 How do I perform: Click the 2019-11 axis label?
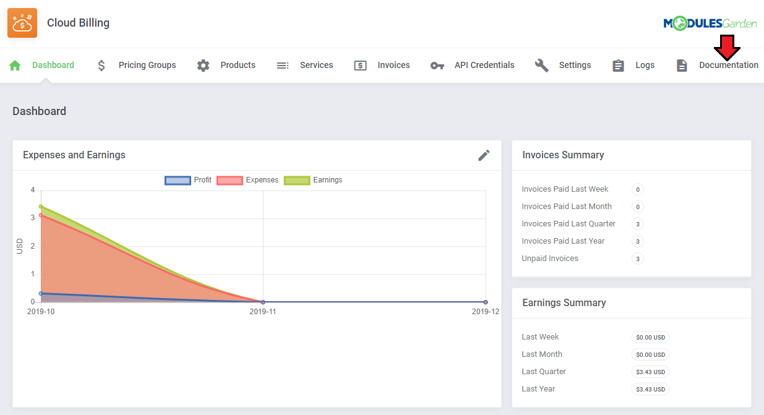coord(263,312)
